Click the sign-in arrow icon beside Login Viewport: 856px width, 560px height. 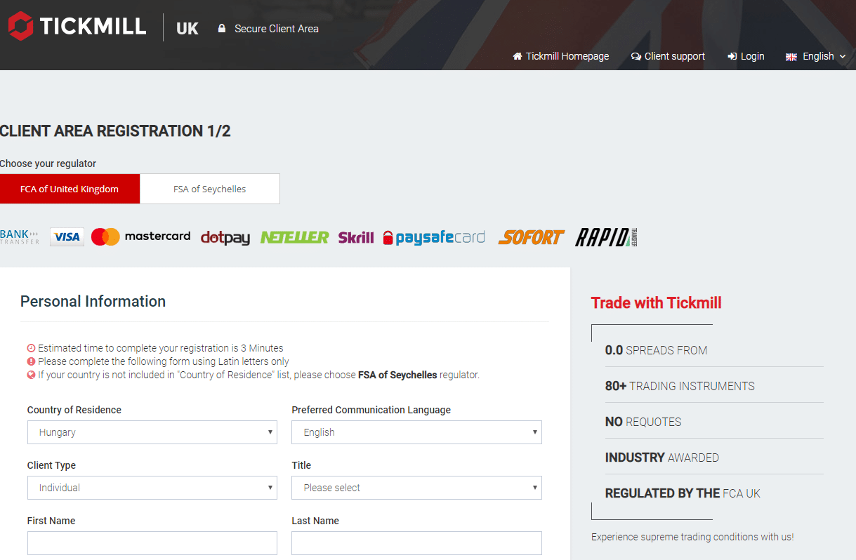pos(732,56)
